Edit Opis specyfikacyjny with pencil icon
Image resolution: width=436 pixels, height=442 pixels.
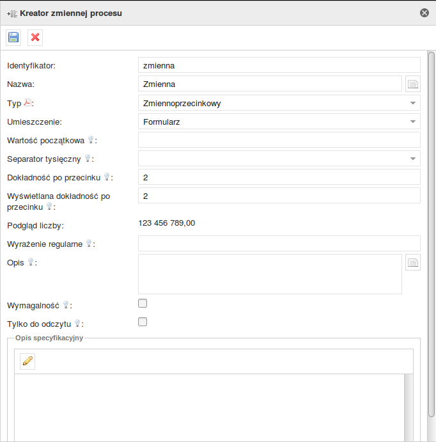pos(27,361)
